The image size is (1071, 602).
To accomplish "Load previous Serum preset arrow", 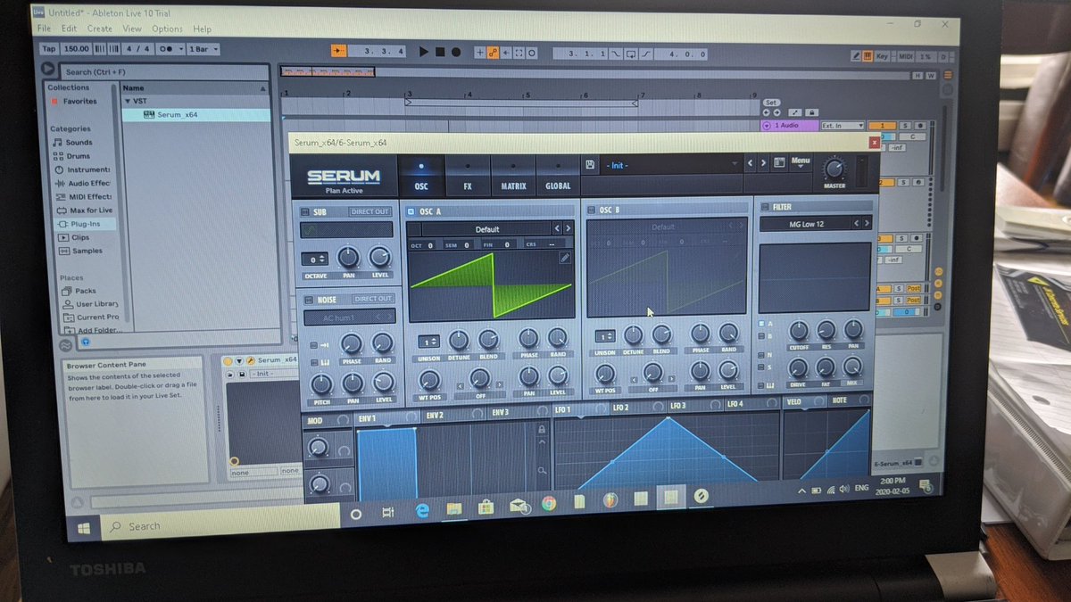I will coord(751,163).
